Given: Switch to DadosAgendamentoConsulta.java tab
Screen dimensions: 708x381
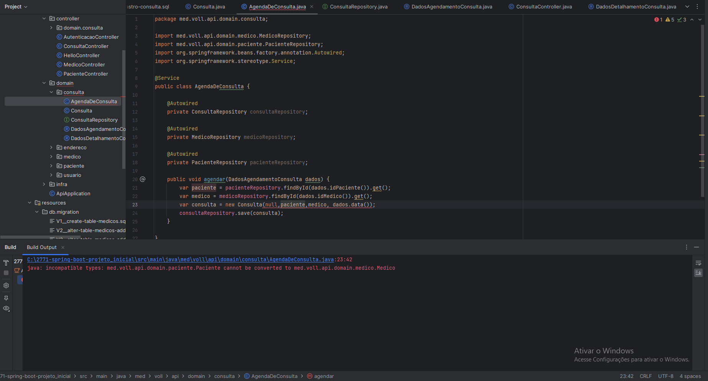Looking at the screenshot, I should pyautogui.click(x=448, y=7).
